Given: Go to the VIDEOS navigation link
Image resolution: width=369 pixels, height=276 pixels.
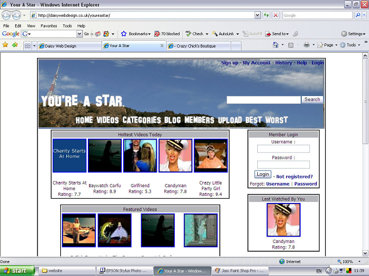Looking at the screenshot, I should (x=107, y=120).
